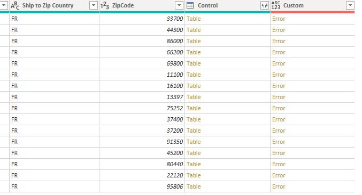
Task: Select the FR cell in row 22120
Action: click(54, 175)
